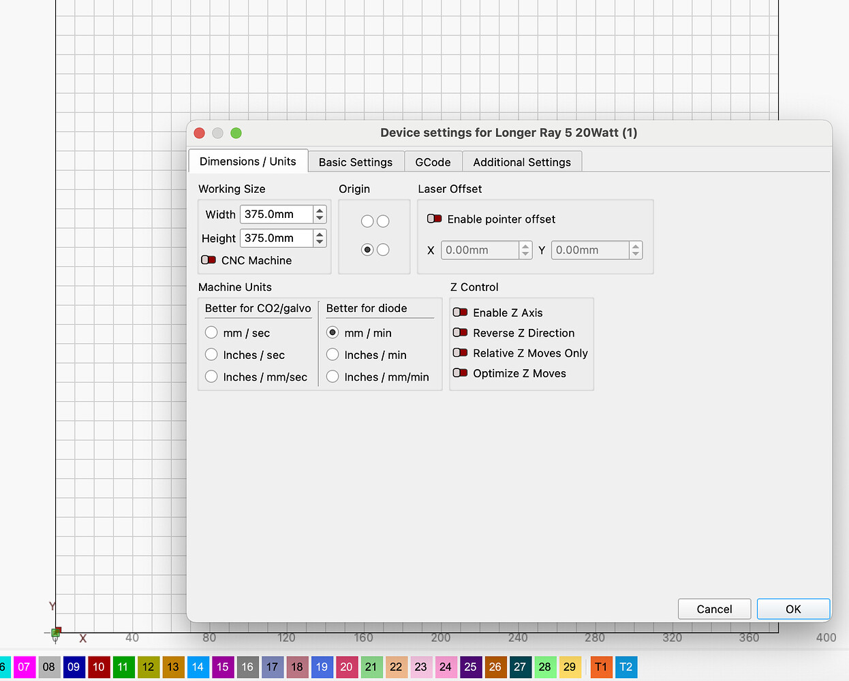Select mm / min machine units
Screen dimensions: 849x681
pyautogui.click(x=333, y=332)
